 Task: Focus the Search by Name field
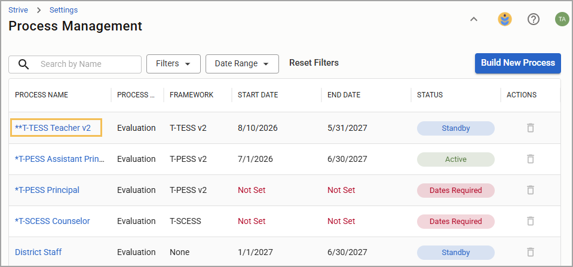pyautogui.click(x=75, y=65)
